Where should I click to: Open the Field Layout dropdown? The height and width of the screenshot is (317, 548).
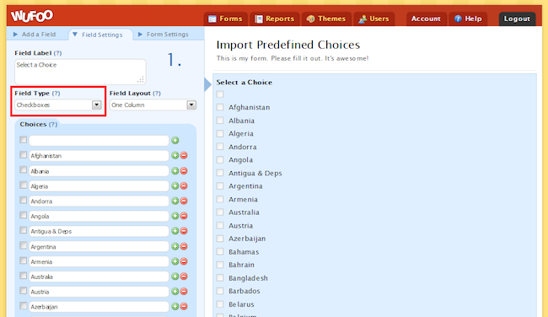153,105
